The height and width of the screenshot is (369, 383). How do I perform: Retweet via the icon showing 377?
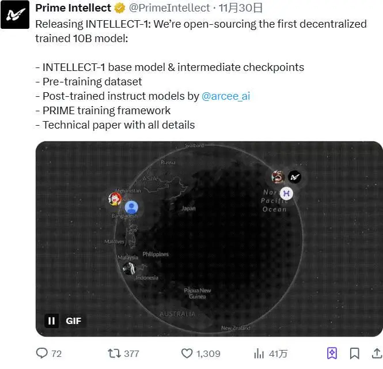pos(114,353)
